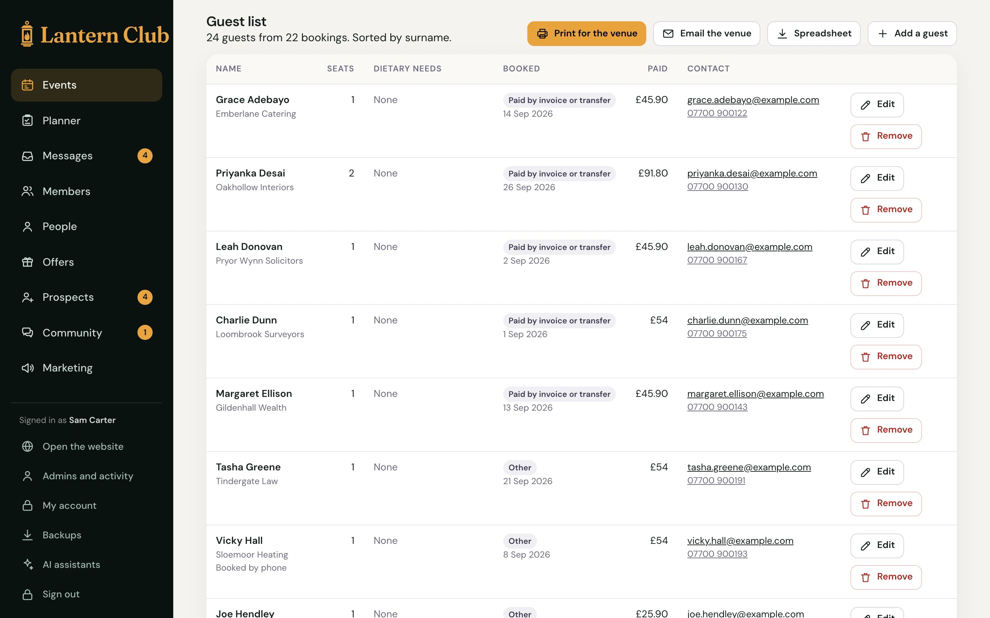Click the Seats column header
990x618 pixels.
tap(340, 69)
